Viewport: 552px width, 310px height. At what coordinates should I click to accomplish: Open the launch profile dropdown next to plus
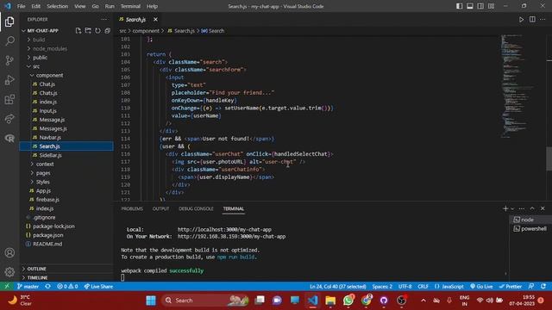coord(512,208)
